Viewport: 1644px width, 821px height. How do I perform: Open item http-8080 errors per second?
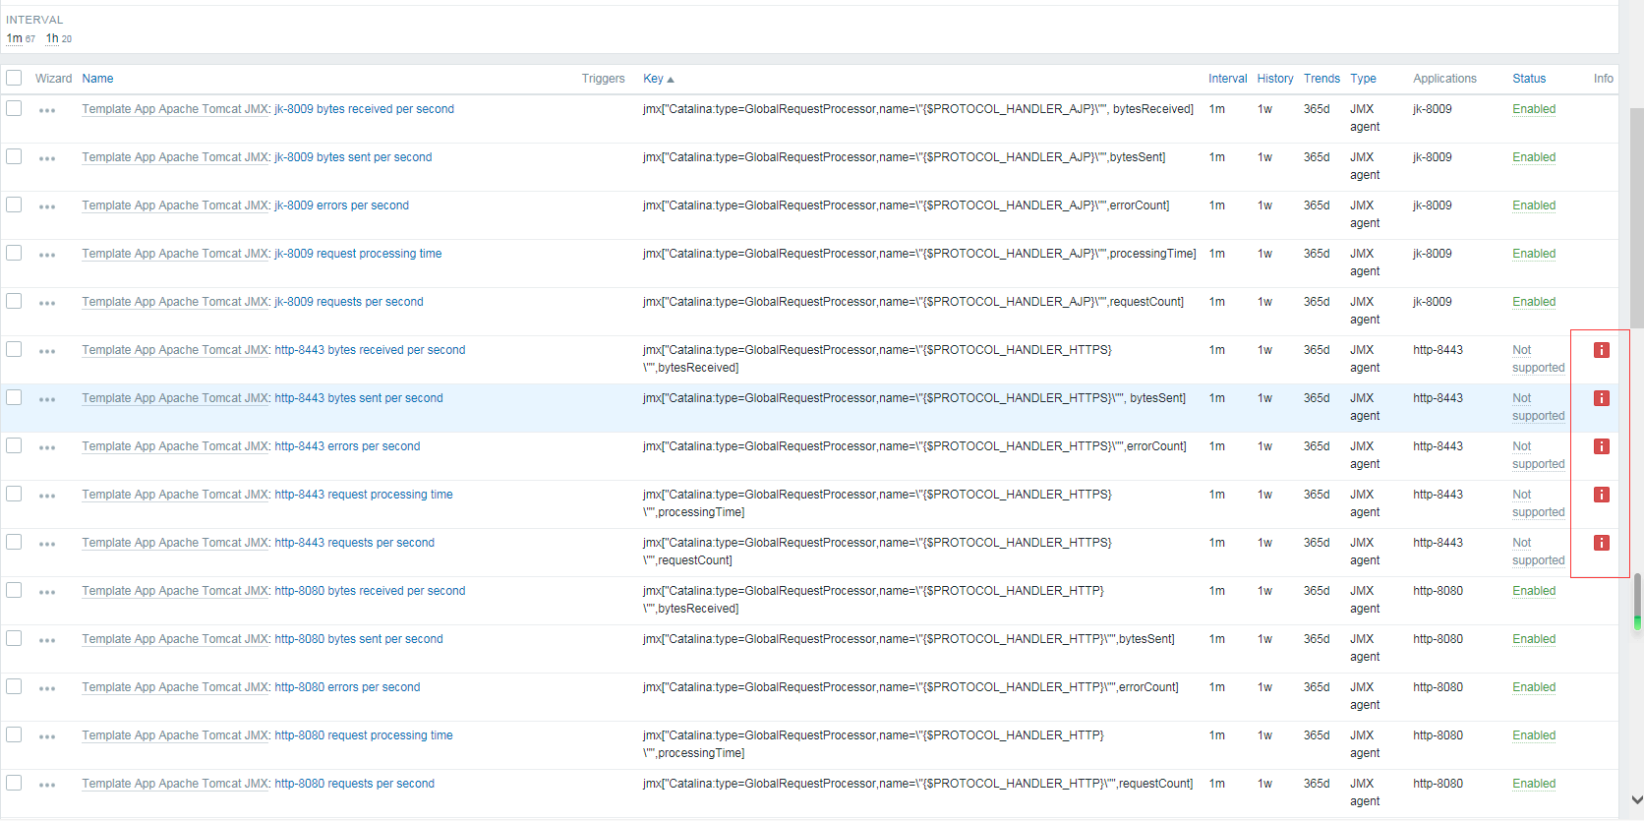[347, 687]
